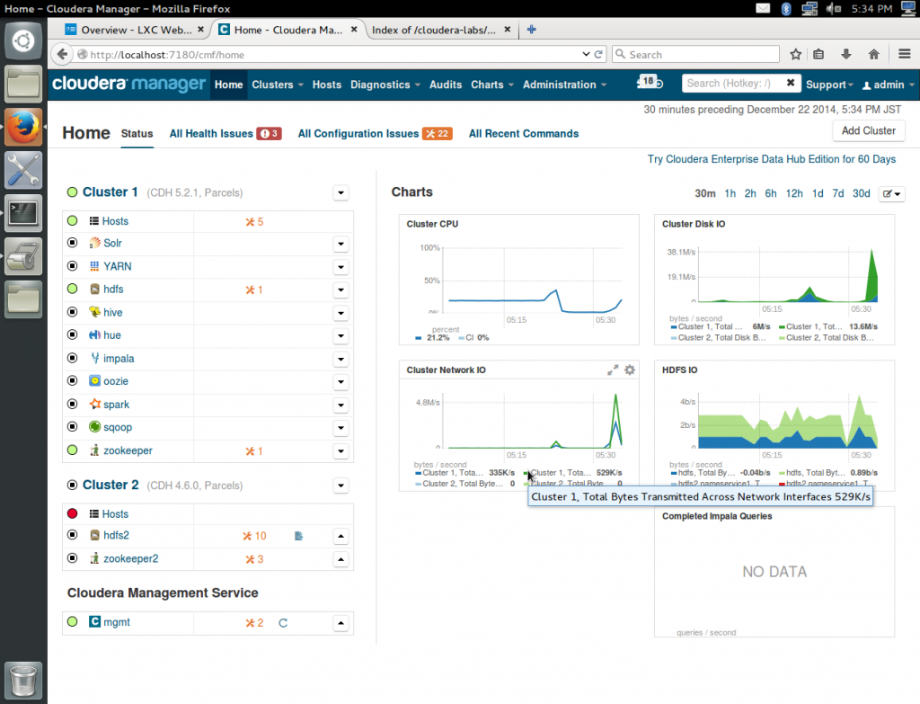
Task: Open the Diagnostics menu
Action: [385, 85]
